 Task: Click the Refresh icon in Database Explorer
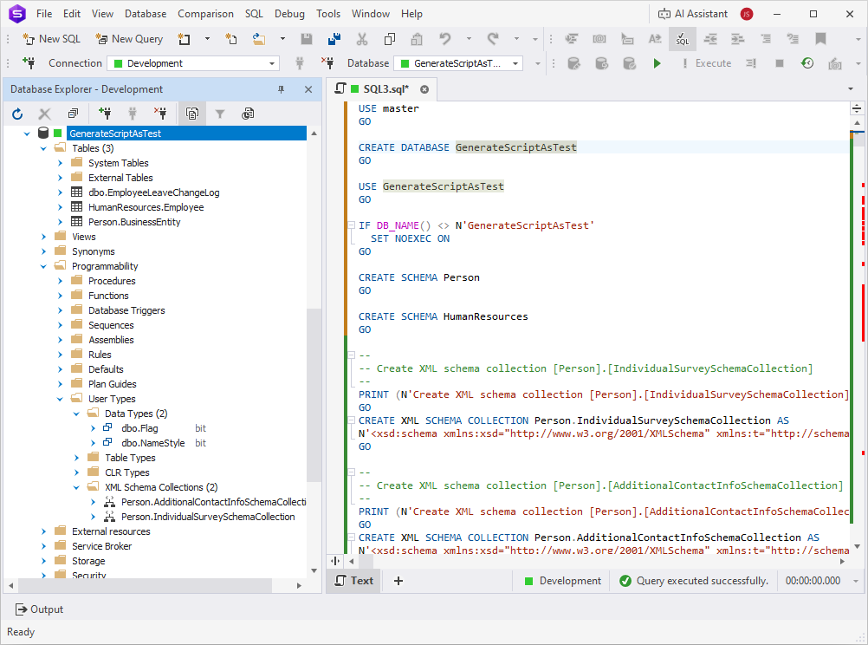[17, 114]
